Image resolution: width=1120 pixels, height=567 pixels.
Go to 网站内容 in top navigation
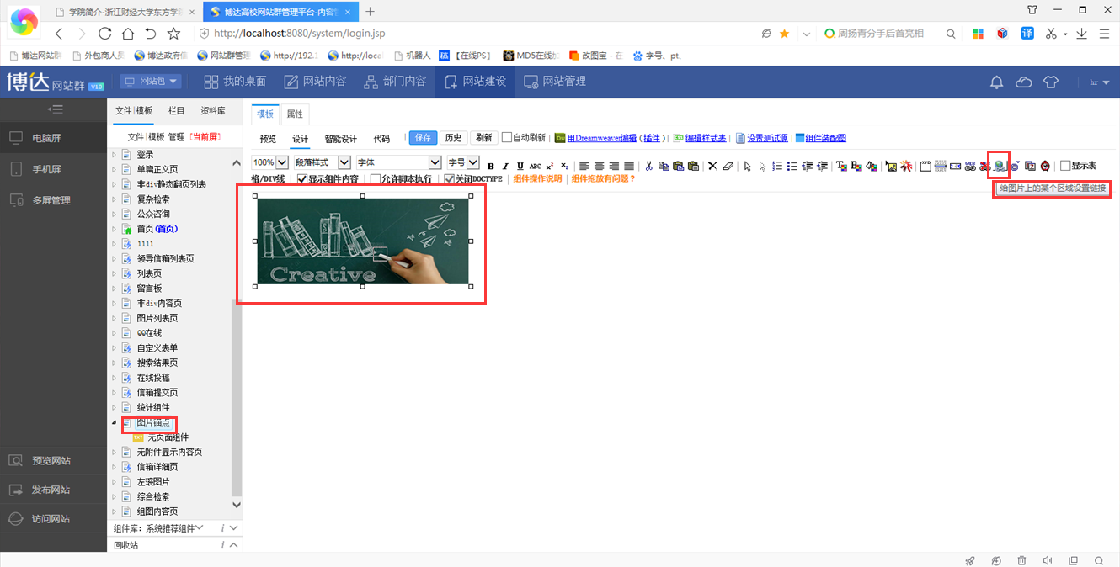point(315,82)
